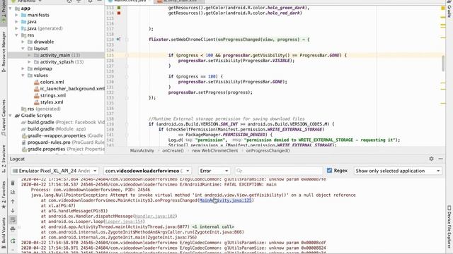This screenshot has width=453, height=254.
Task: Click the red color gutter swatch at line 114
Action: pos(119,13)
